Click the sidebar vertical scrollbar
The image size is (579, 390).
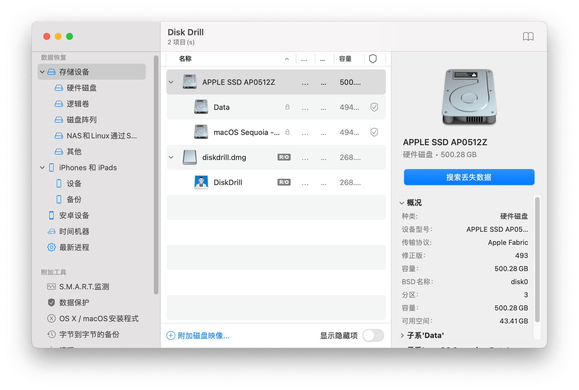pos(156,175)
